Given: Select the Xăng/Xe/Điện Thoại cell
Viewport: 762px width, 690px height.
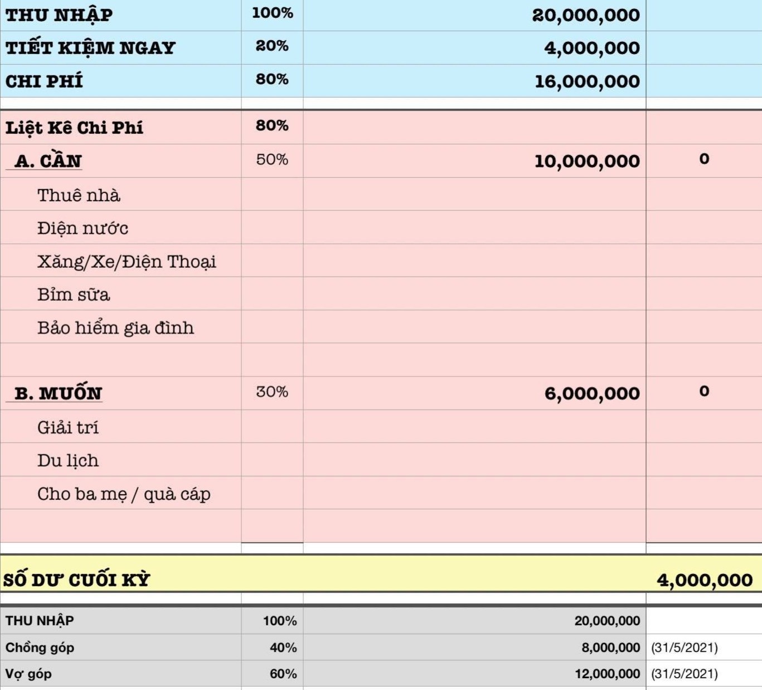Looking at the screenshot, I should (127, 262).
